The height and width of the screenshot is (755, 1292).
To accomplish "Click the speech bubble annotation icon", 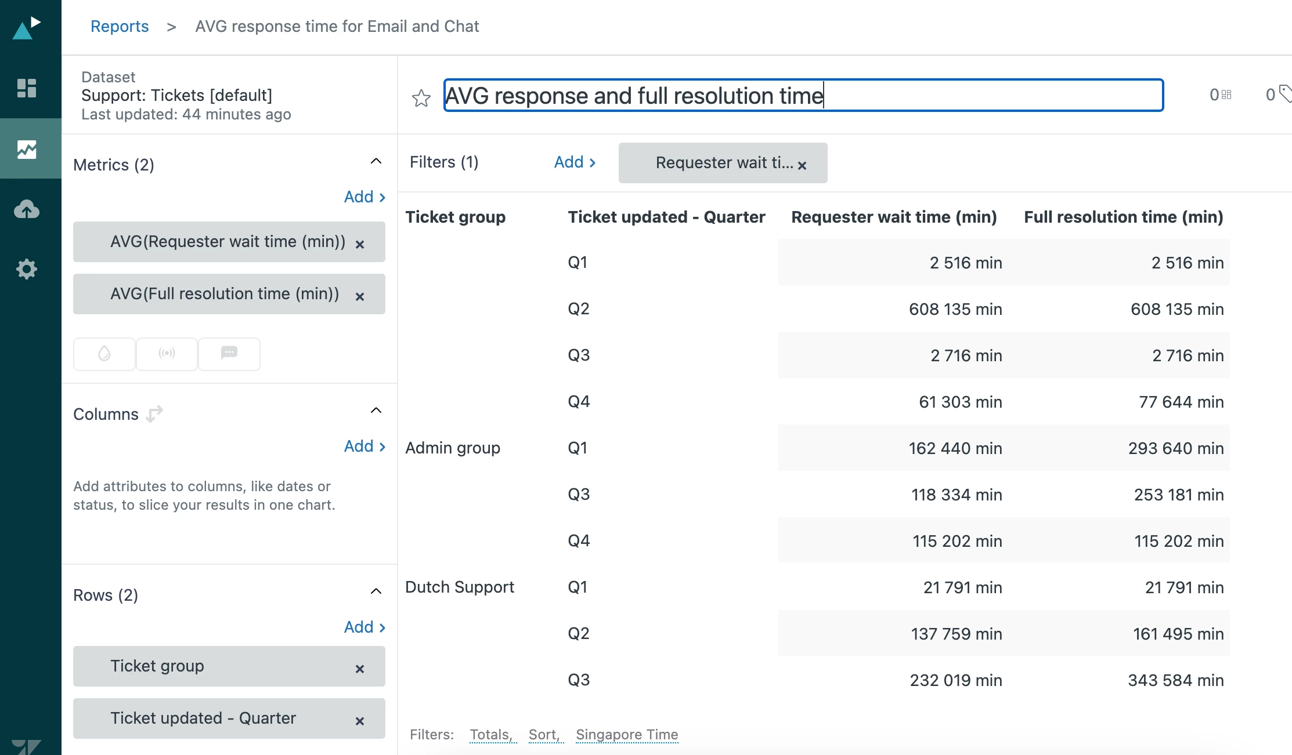I will click(x=229, y=353).
